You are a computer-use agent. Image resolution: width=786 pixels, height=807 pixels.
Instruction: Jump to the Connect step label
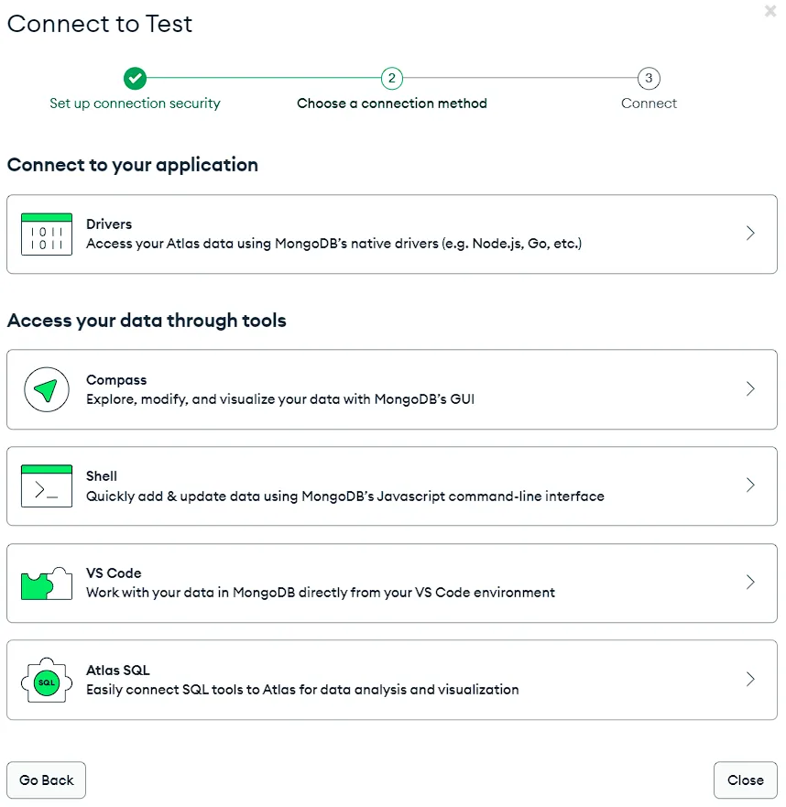pos(649,104)
